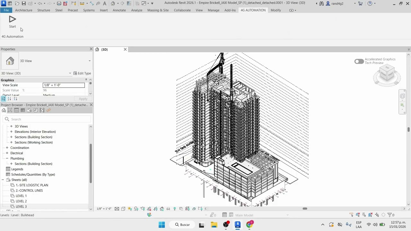Click the Filter funnel icon in status bar
411x231 pixels.
click(x=389, y=215)
